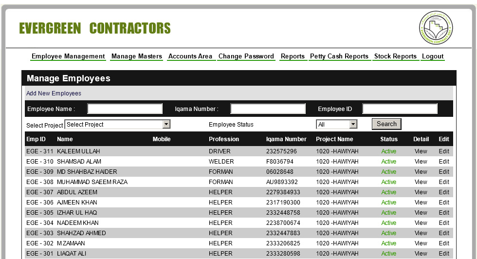Edit the LIAQAT ALI record
The height and width of the screenshot is (259, 477).
click(x=444, y=254)
